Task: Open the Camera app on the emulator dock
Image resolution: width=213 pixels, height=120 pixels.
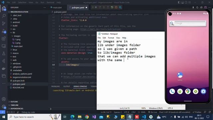Action: point(203,91)
